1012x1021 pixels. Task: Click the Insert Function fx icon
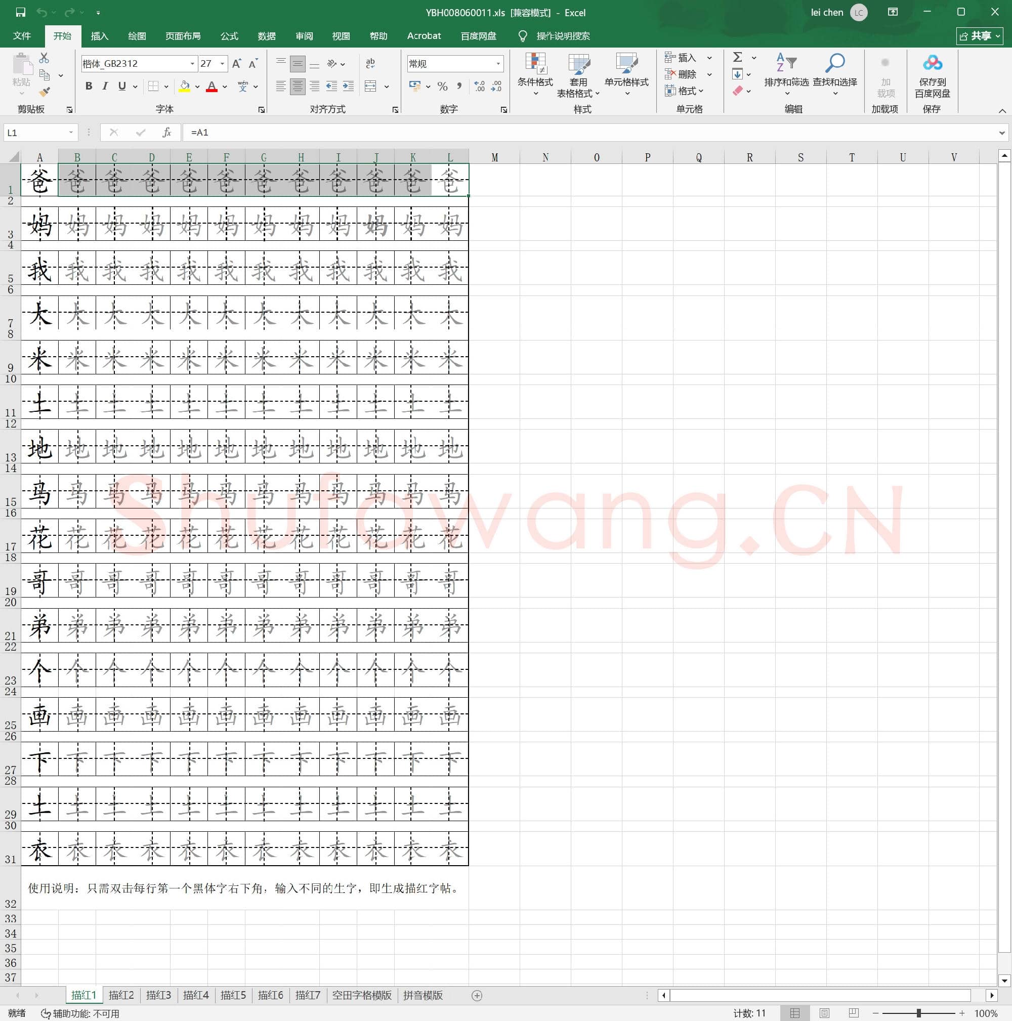click(x=166, y=132)
